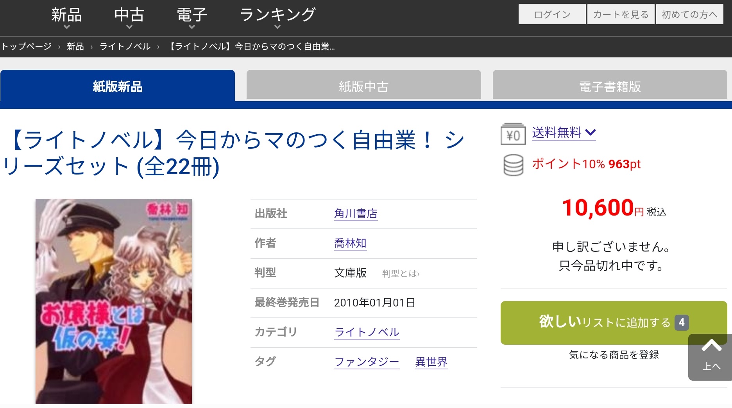Expand the 電子 navigation menu
Image resolution: width=732 pixels, height=408 pixels.
[x=192, y=18]
